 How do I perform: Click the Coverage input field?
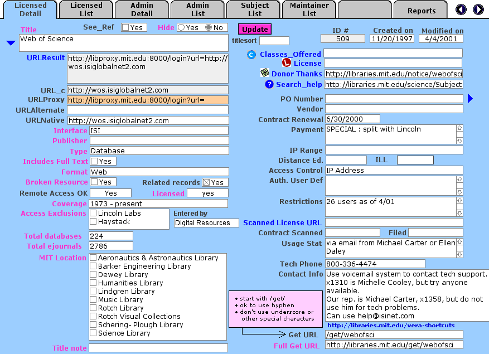click(x=158, y=203)
